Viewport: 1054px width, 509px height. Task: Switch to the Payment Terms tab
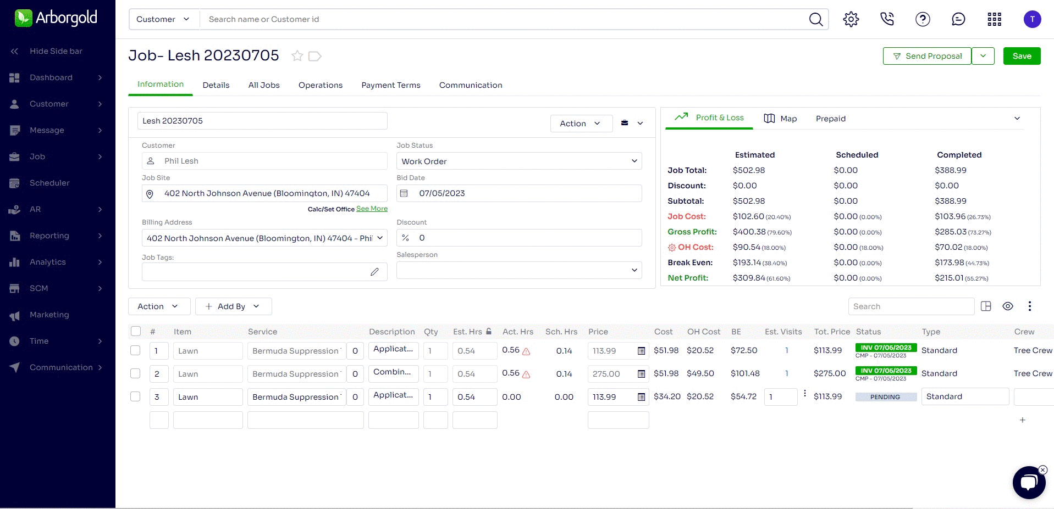pos(390,85)
